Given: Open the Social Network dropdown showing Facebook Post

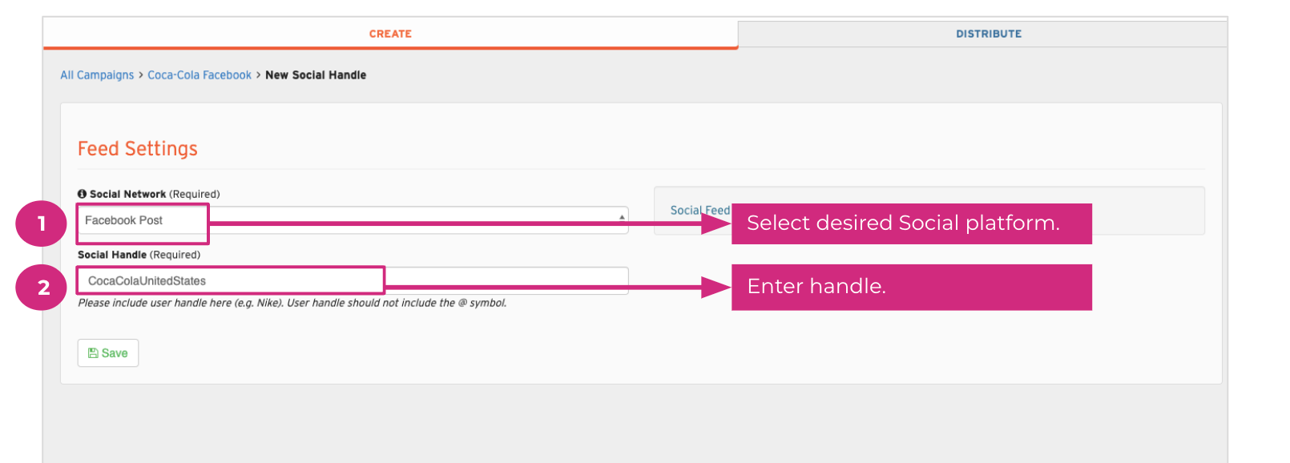Looking at the screenshot, I should (353, 220).
